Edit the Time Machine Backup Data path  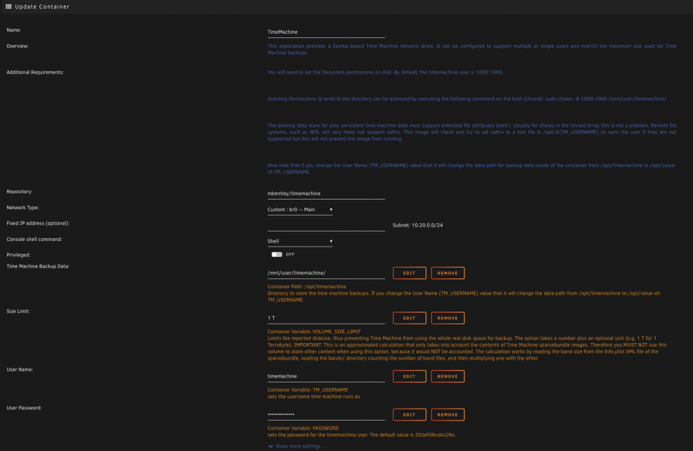410,273
